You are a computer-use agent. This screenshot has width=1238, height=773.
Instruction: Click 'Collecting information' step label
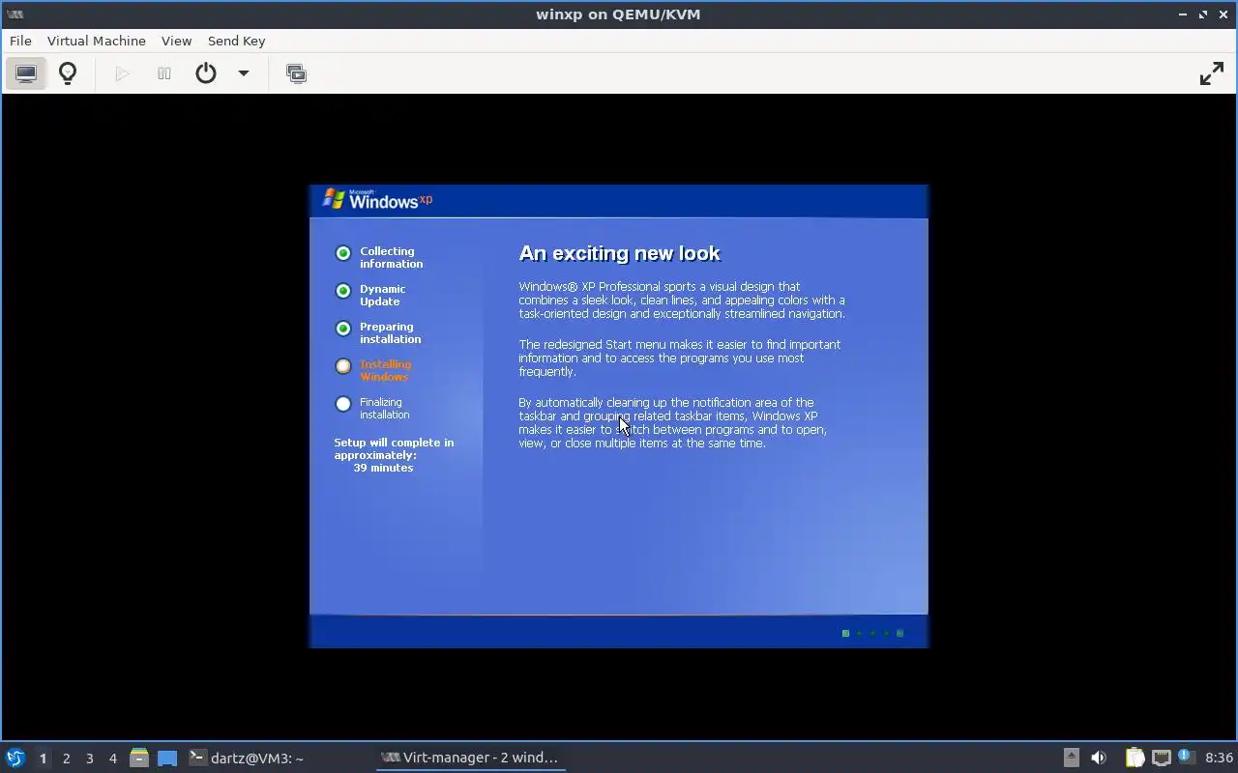[x=392, y=257]
